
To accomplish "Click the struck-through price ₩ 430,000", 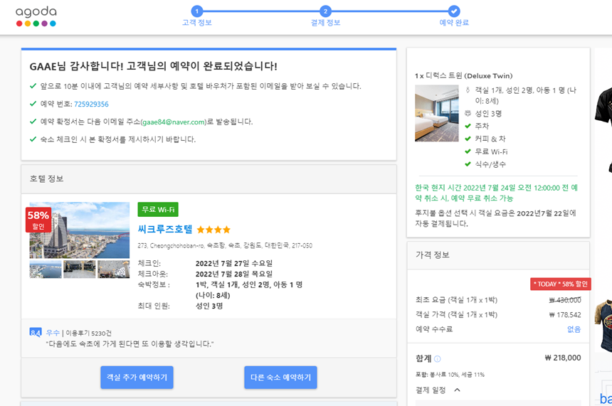I will [565, 300].
